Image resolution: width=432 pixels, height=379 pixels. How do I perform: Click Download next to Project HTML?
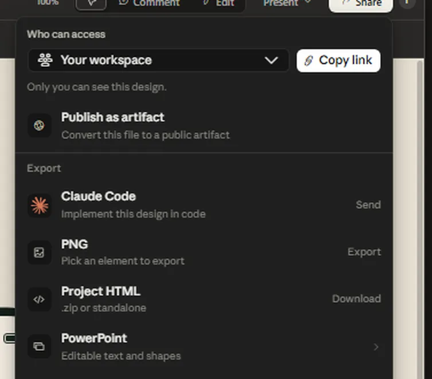356,299
